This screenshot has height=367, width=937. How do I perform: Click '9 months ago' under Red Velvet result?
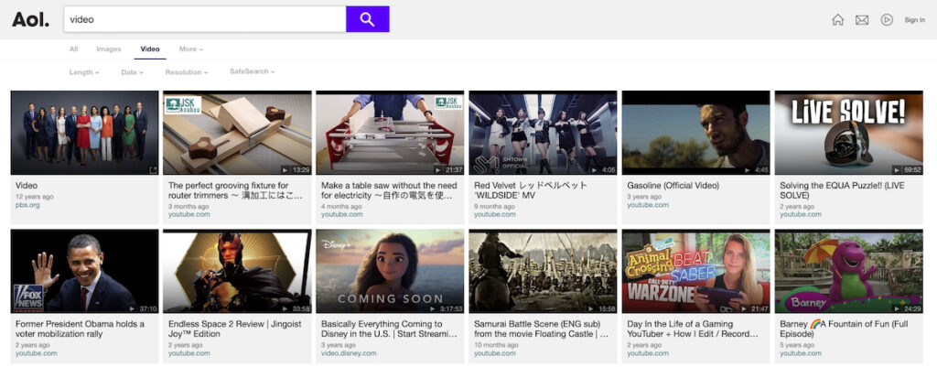[495, 206]
